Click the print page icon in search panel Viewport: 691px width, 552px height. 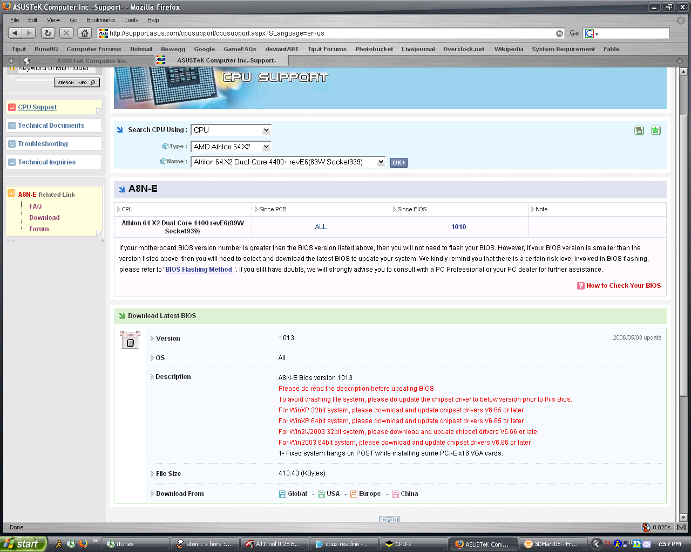click(x=639, y=130)
